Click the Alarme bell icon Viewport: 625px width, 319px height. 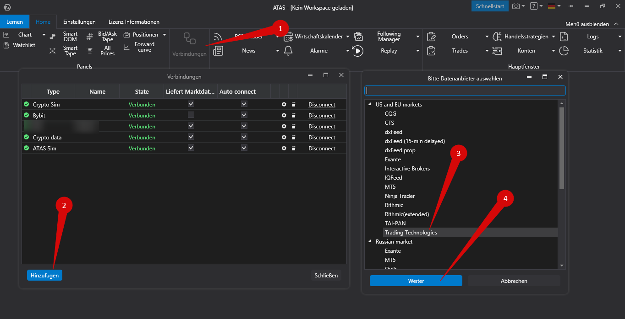coord(288,51)
